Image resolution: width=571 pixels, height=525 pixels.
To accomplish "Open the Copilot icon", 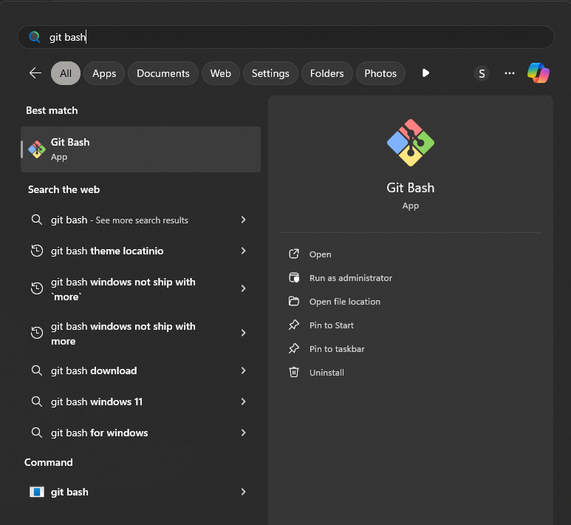I will pyautogui.click(x=538, y=73).
